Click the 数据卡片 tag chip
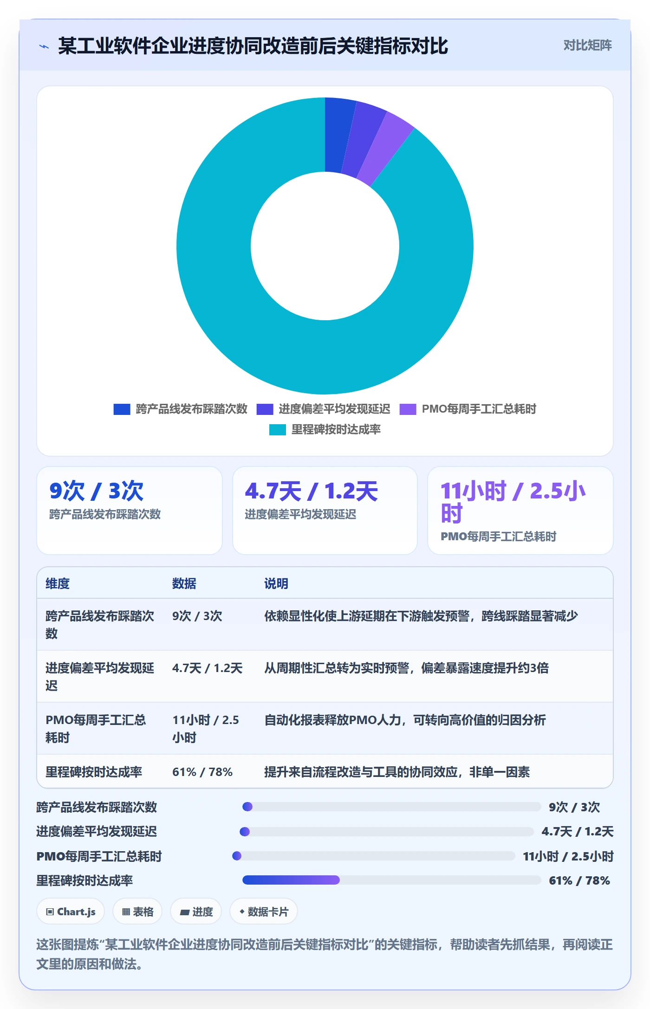 [264, 912]
